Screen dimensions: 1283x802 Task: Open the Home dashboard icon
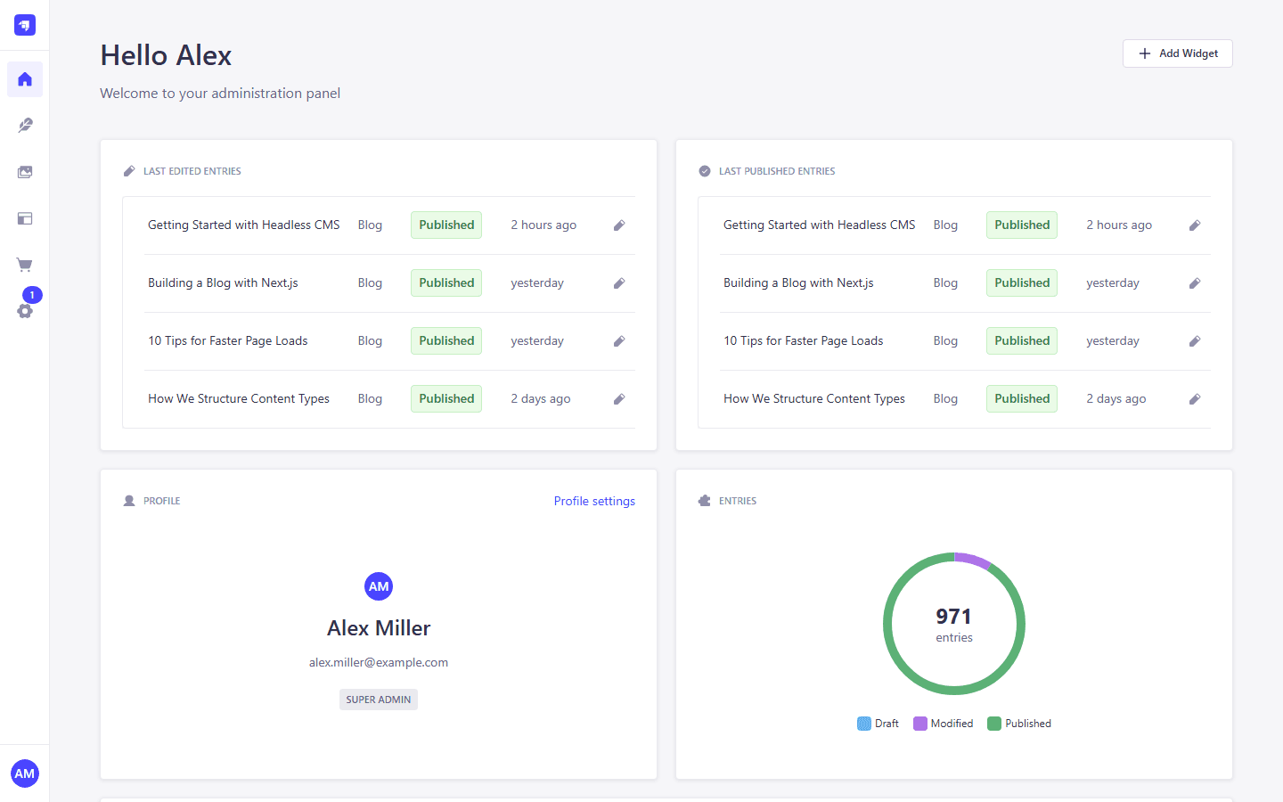tap(25, 79)
